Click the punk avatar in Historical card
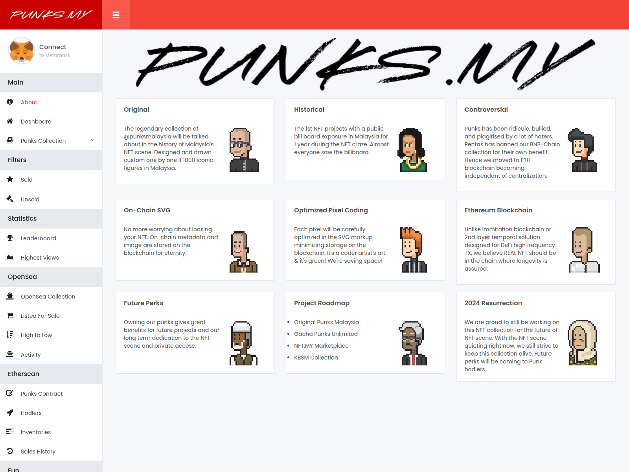The image size is (629, 472). (412, 150)
